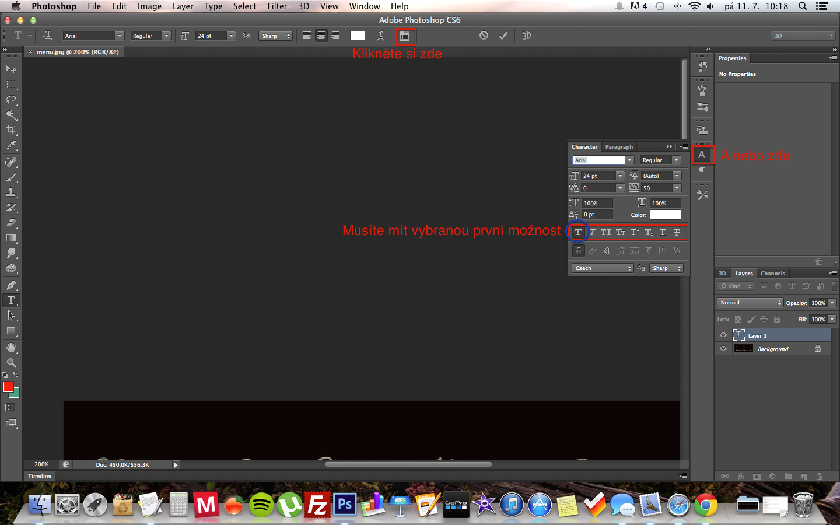Image resolution: width=840 pixels, height=525 pixels.
Task: Toggle Underline style in Character panel
Action: point(663,232)
